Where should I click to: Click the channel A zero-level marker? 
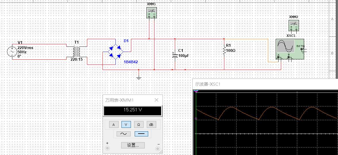click(x=196, y=118)
